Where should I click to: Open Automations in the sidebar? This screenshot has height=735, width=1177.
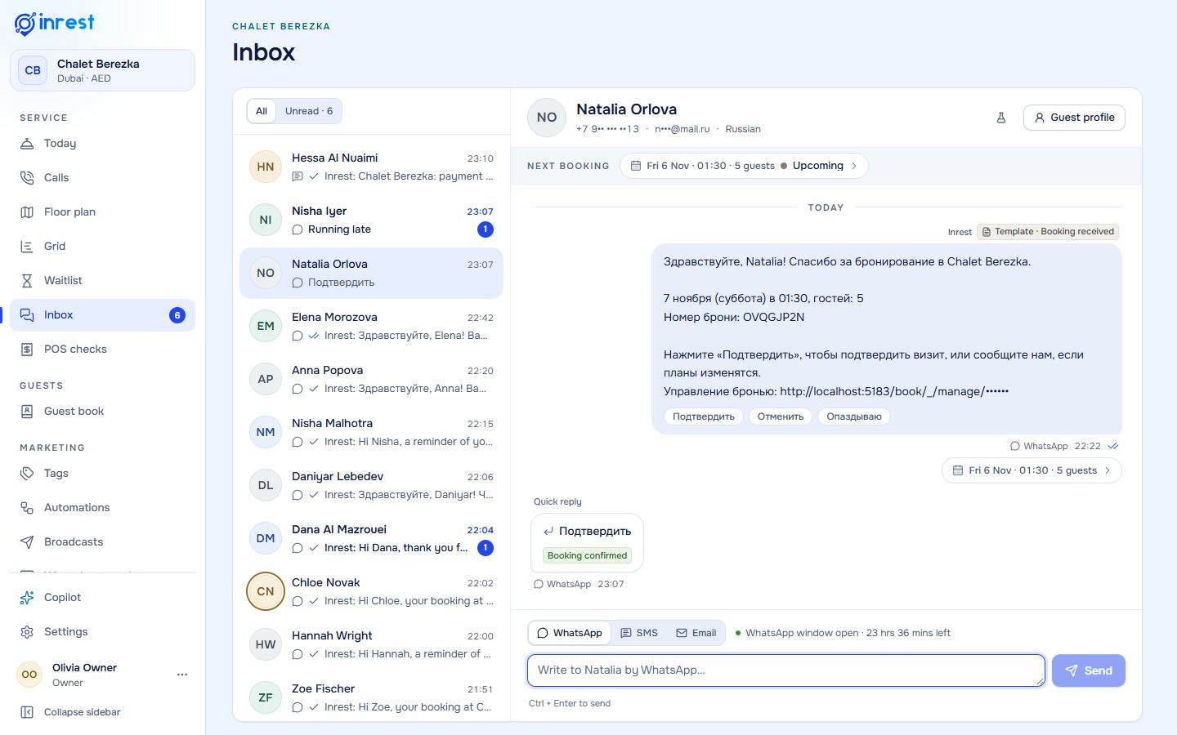[x=102, y=508]
